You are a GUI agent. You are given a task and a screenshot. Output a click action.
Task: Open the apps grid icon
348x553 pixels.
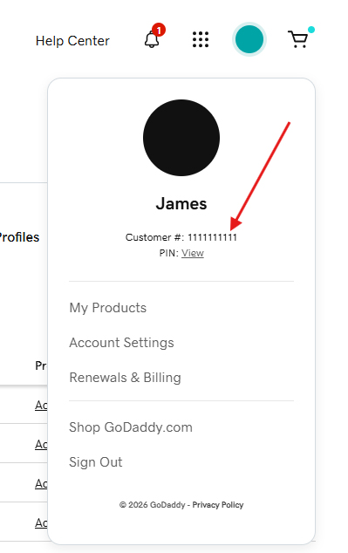pyautogui.click(x=201, y=39)
